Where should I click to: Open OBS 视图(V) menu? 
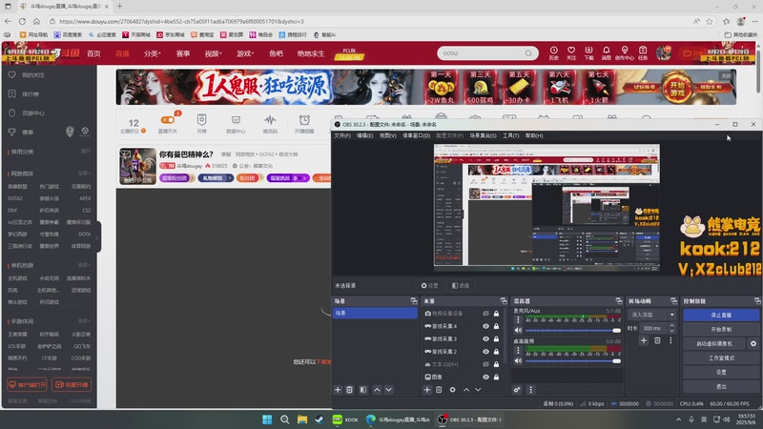pyautogui.click(x=388, y=135)
